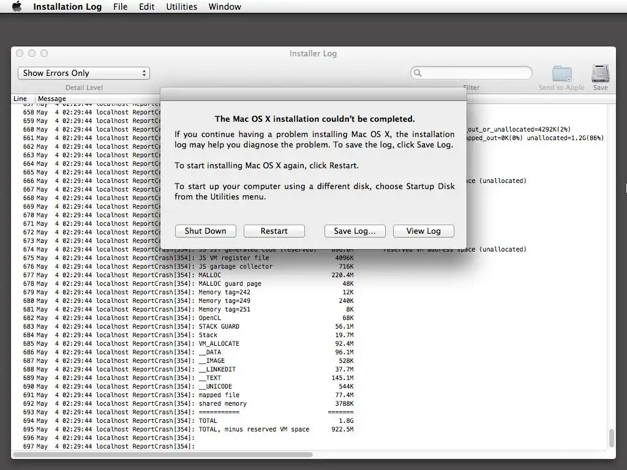627x470 pixels.
Task: Open the Edit menu
Action: coord(146,7)
